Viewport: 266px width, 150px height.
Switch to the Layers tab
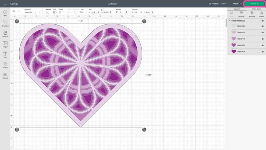237,9
